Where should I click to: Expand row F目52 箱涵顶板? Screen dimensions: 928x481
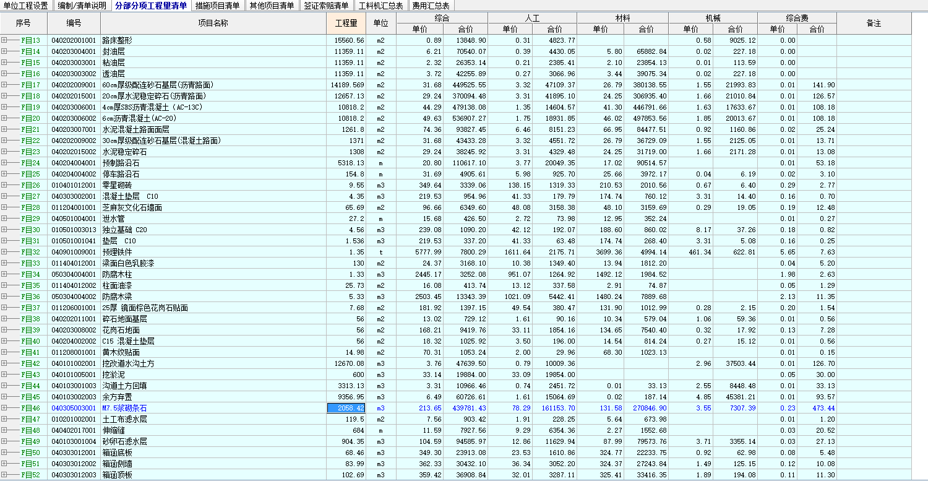coord(4,475)
